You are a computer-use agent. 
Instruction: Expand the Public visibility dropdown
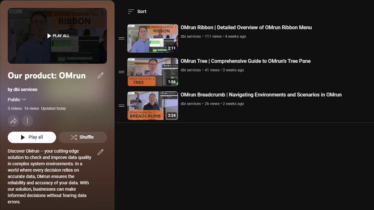[17, 99]
